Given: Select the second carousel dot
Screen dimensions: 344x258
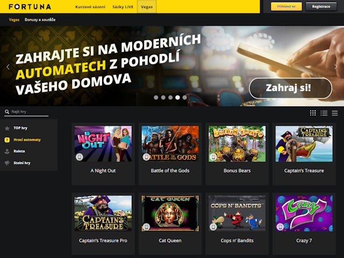Looking at the screenshot, I should pos(163,97).
